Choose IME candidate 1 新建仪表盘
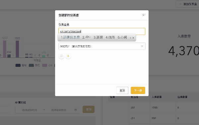This screenshot has width=199, height=125. click(70, 37)
